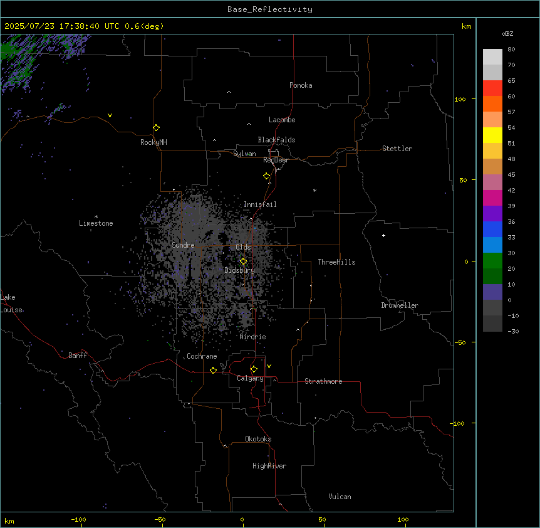
Task: Click the Drumheller label
Action: coord(400,305)
